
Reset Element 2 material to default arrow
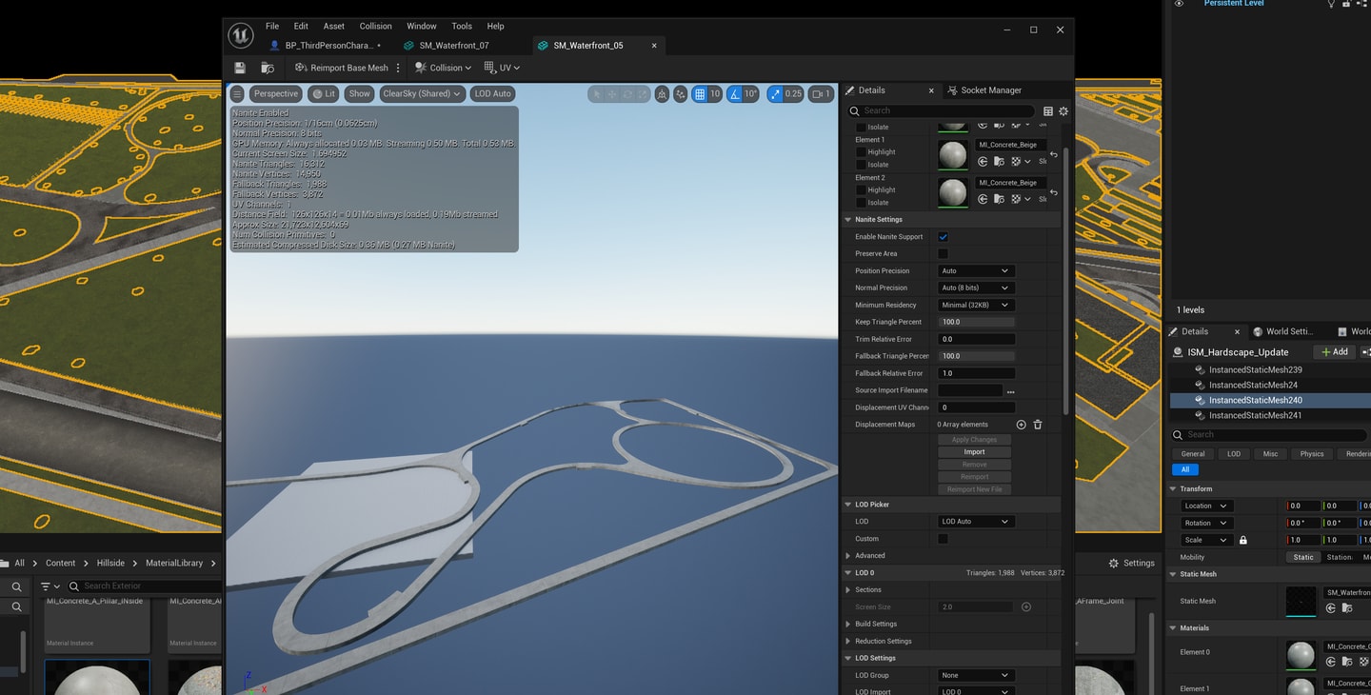click(1054, 192)
